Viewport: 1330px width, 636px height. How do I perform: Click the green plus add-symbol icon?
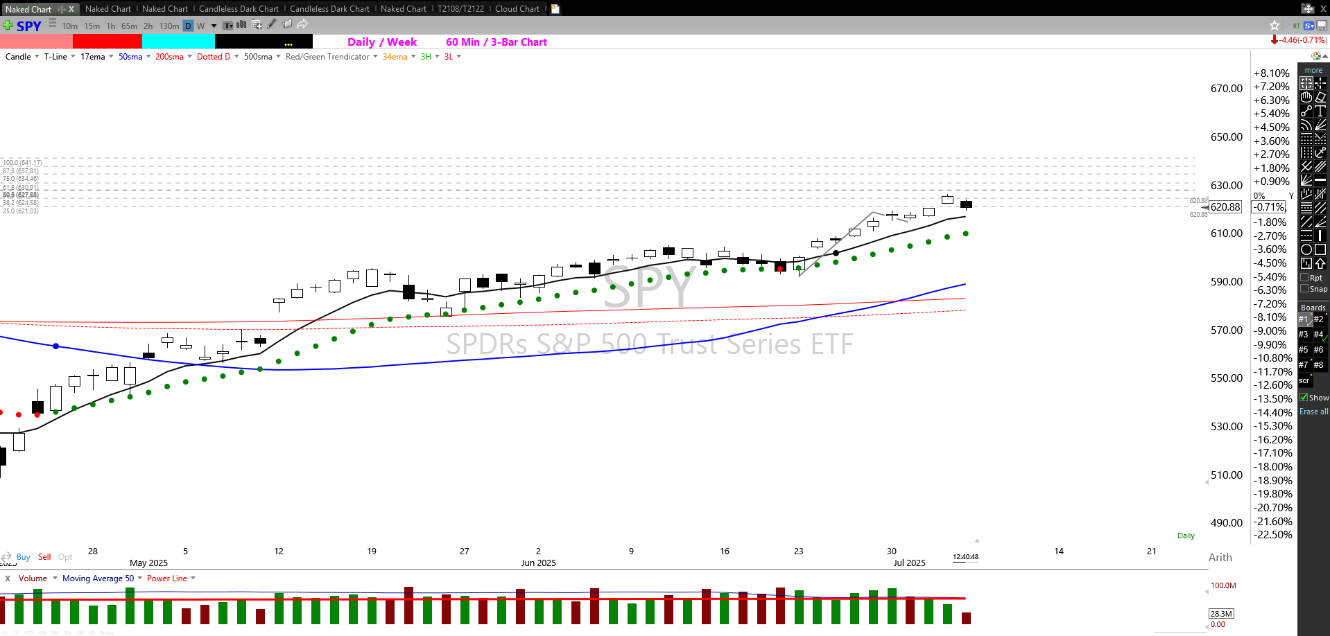pyautogui.click(x=7, y=26)
